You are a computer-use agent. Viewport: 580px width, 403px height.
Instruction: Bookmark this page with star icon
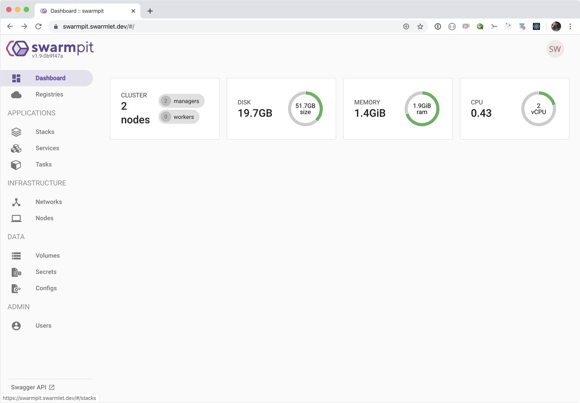pos(420,27)
